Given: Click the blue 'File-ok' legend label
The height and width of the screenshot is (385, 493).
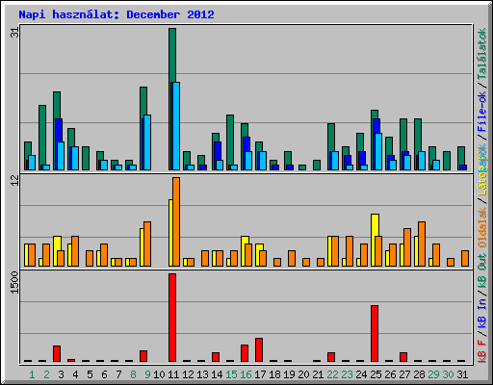Looking at the screenshot, I should [x=481, y=112].
